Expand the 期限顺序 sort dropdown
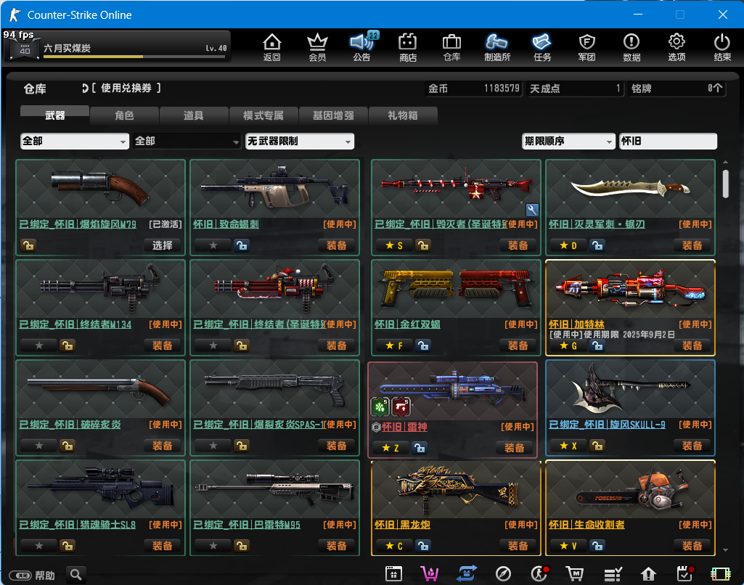 click(568, 141)
